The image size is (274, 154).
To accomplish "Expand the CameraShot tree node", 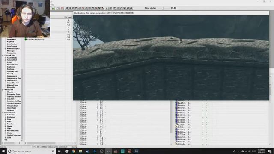I will click(6, 60).
